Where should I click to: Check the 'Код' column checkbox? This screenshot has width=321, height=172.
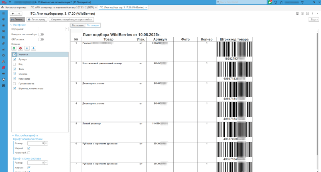(14, 64)
